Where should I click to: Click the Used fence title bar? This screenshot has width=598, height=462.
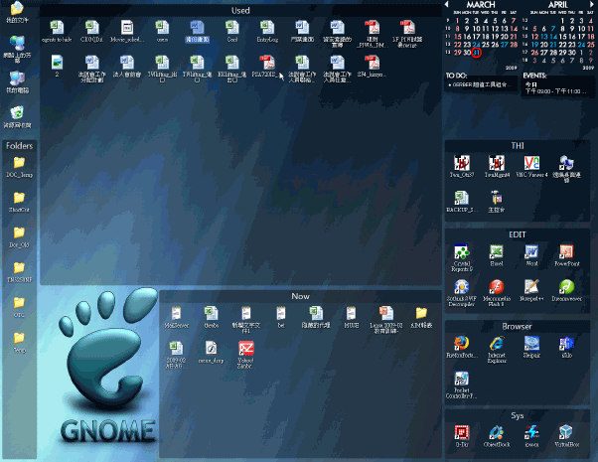coord(240,11)
